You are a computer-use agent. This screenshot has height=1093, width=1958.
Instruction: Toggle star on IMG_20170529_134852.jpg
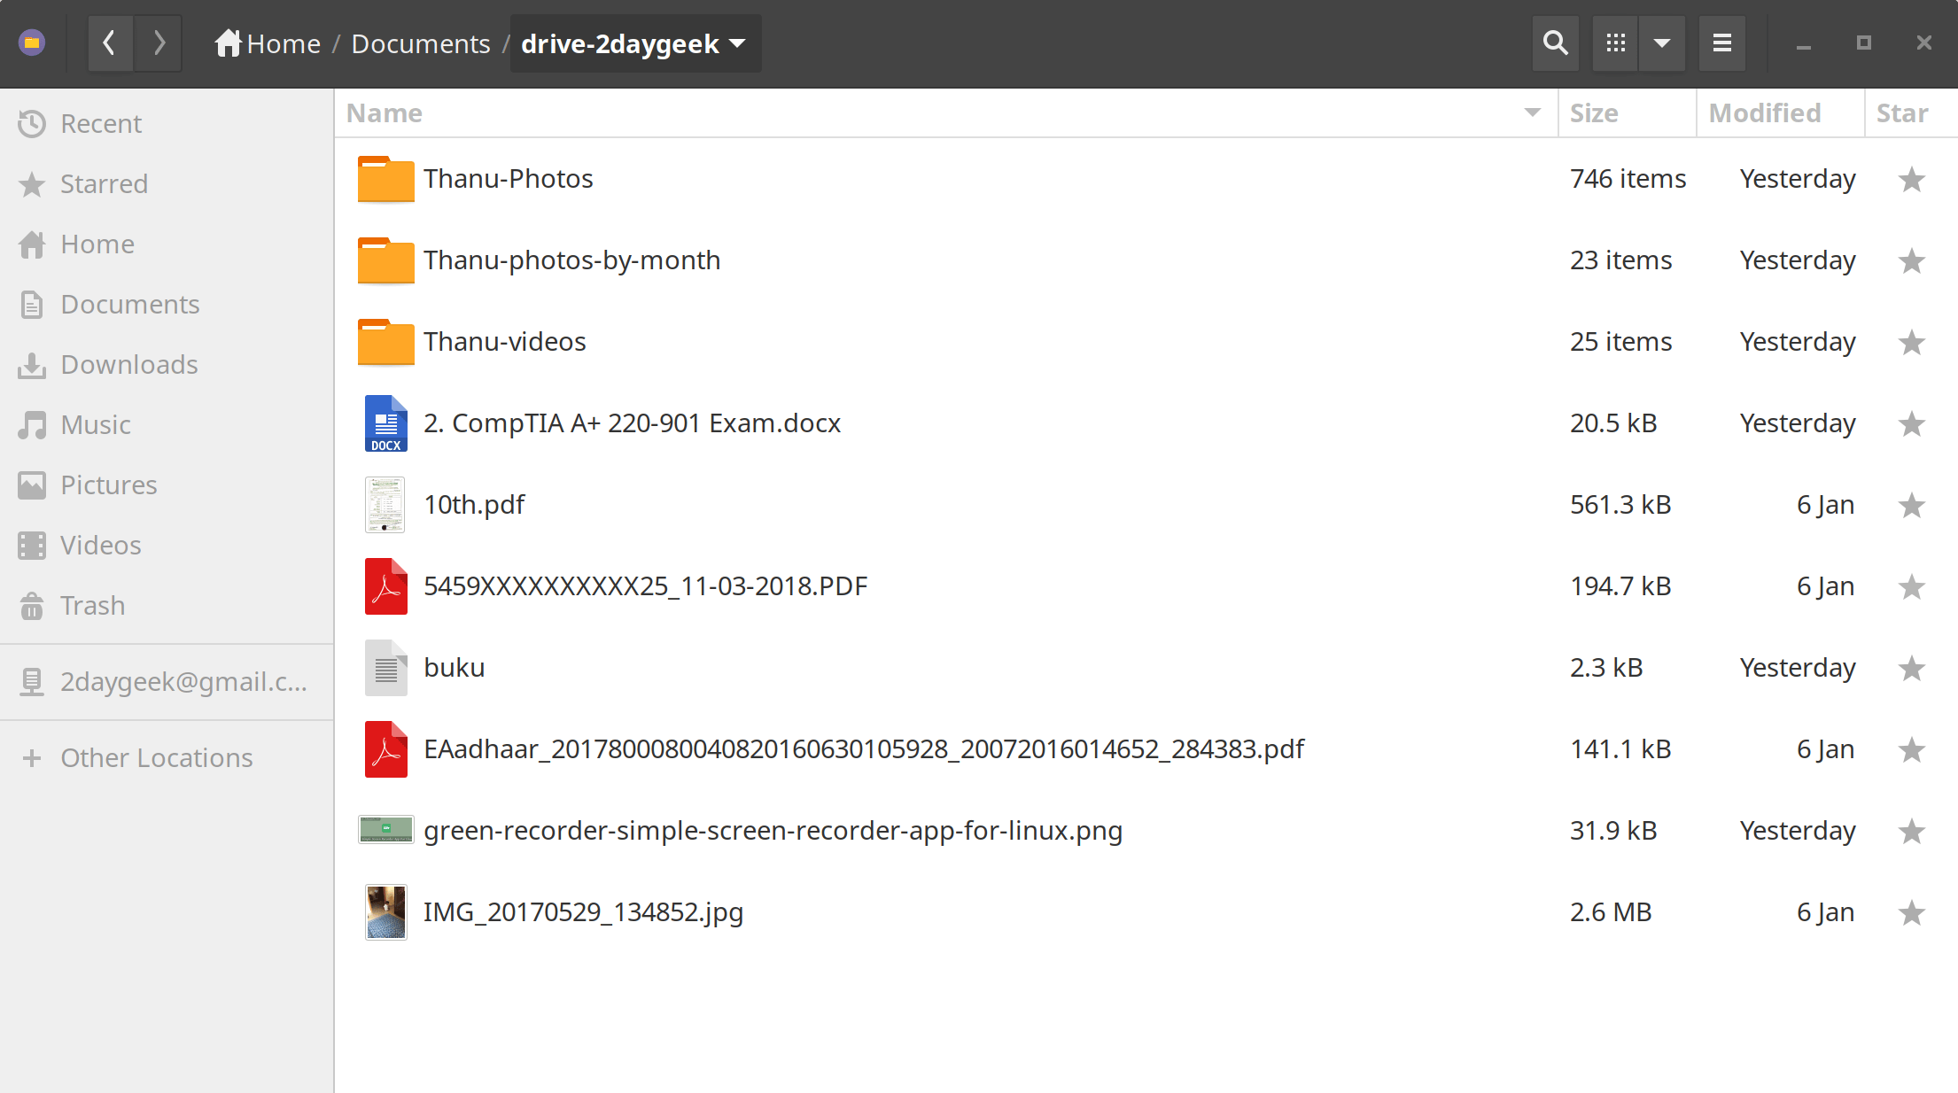1911,911
